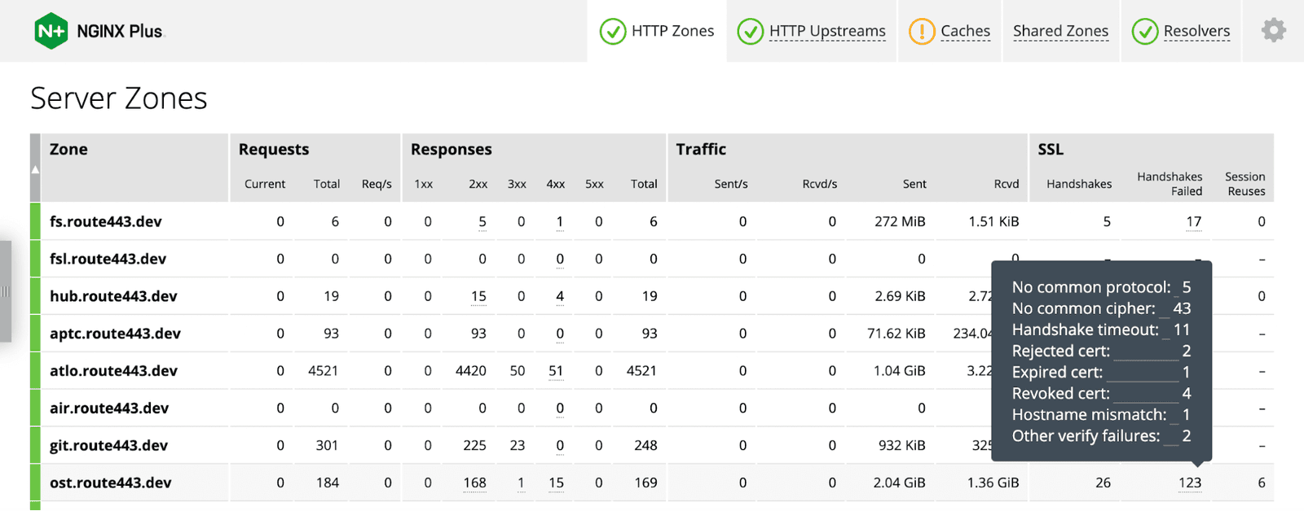Click the green check icon for HTTP Zones
1304x511 pixels.
(x=612, y=32)
